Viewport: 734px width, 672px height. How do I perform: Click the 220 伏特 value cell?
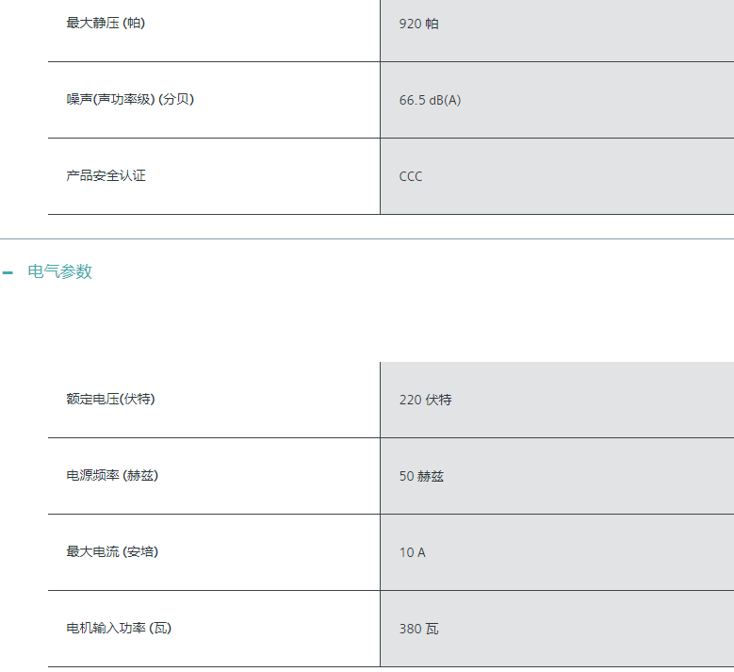tap(557, 400)
